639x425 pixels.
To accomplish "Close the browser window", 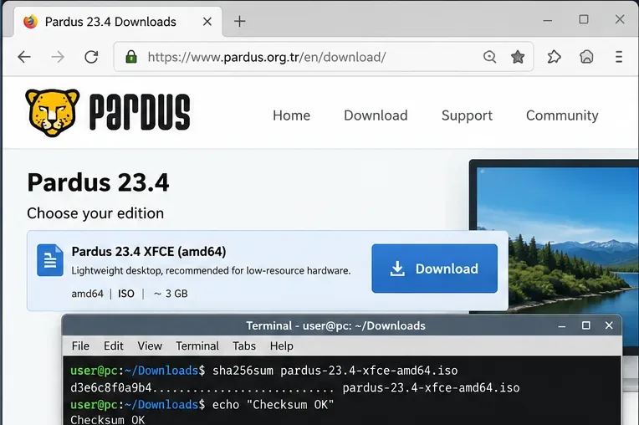I will click(x=620, y=19).
